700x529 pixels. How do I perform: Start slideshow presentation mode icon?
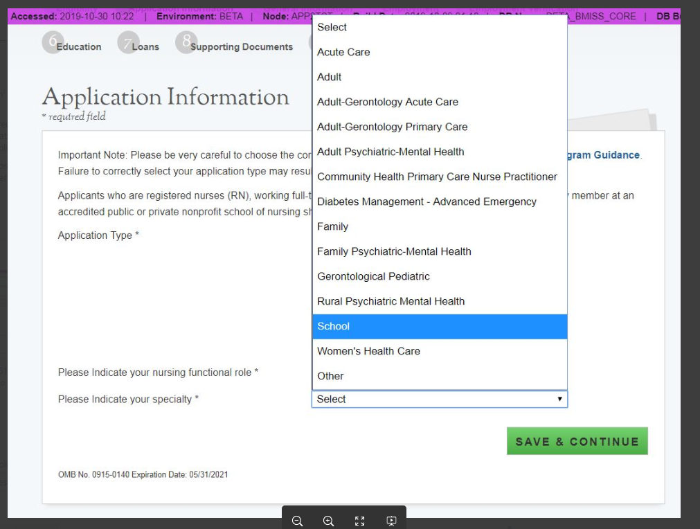click(x=391, y=521)
